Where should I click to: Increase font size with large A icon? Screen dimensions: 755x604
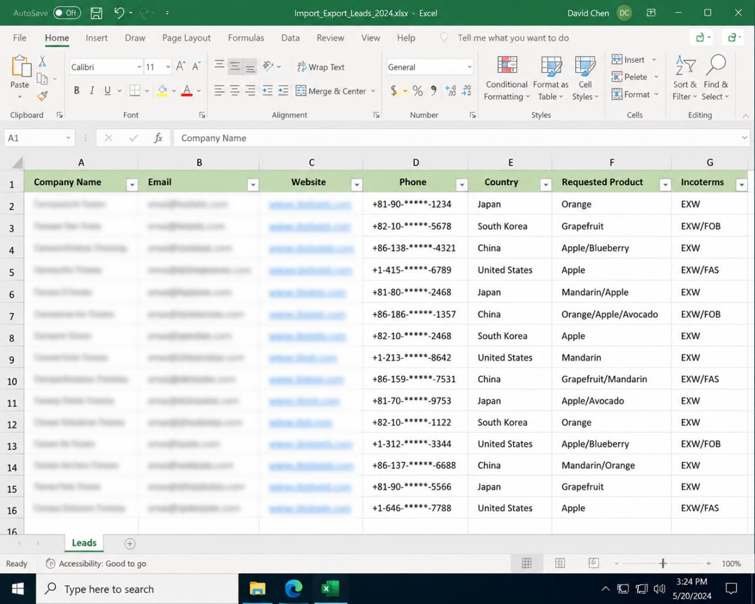click(x=180, y=67)
